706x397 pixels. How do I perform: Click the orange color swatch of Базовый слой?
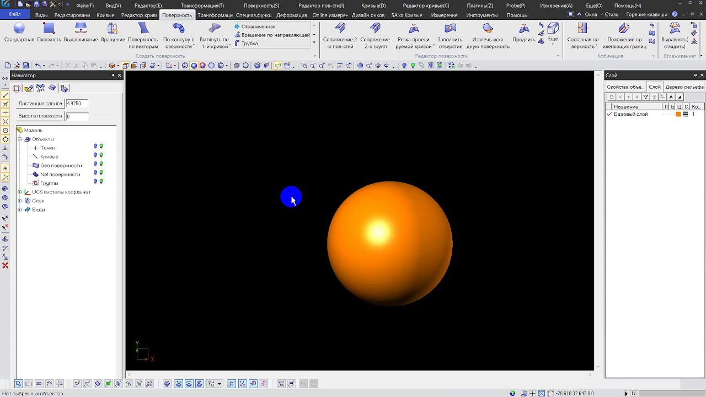[x=678, y=114]
